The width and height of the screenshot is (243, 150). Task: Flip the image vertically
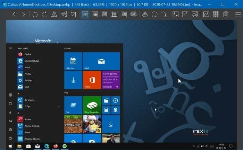tap(64, 14)
